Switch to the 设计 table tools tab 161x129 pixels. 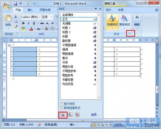coord(108,10)
